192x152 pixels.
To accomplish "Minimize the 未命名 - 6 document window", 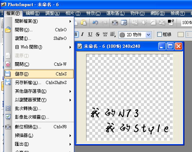I will [162, 46].
